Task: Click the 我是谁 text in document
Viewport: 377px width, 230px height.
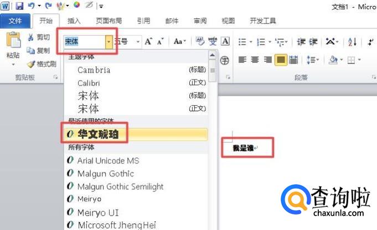Action: pyautogui.click(x=244, y=148)
